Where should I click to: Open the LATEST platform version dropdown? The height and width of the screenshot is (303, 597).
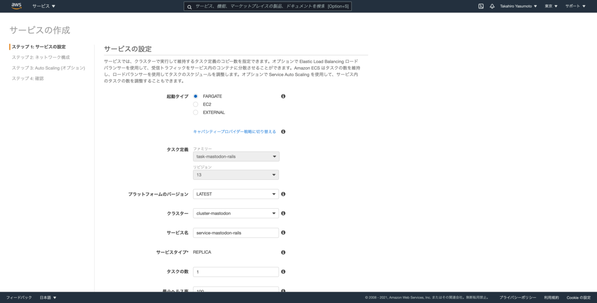tap(236, 194)
